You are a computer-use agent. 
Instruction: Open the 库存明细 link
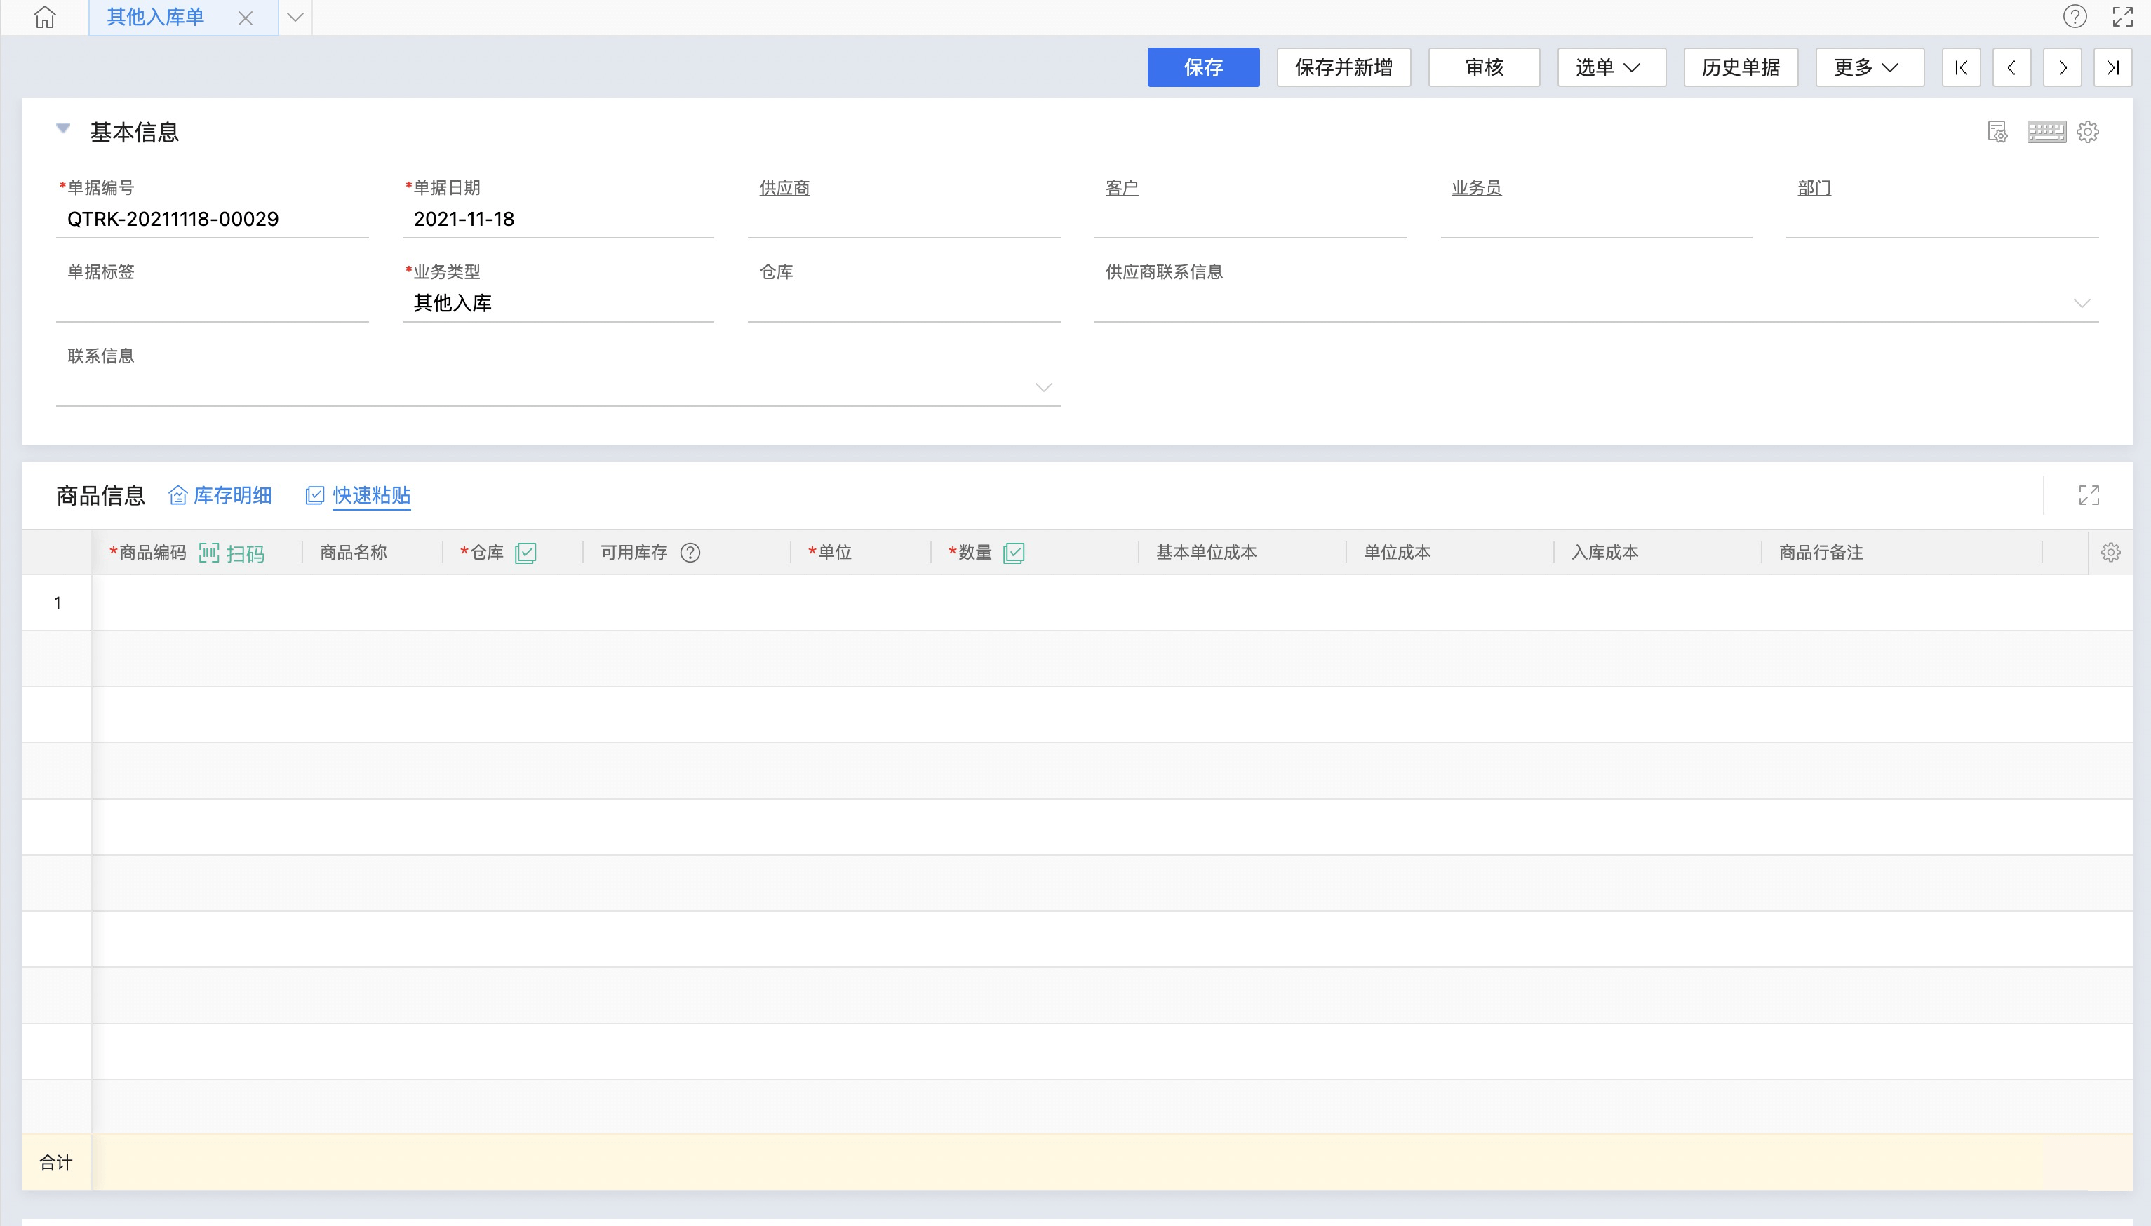(232, 495)
